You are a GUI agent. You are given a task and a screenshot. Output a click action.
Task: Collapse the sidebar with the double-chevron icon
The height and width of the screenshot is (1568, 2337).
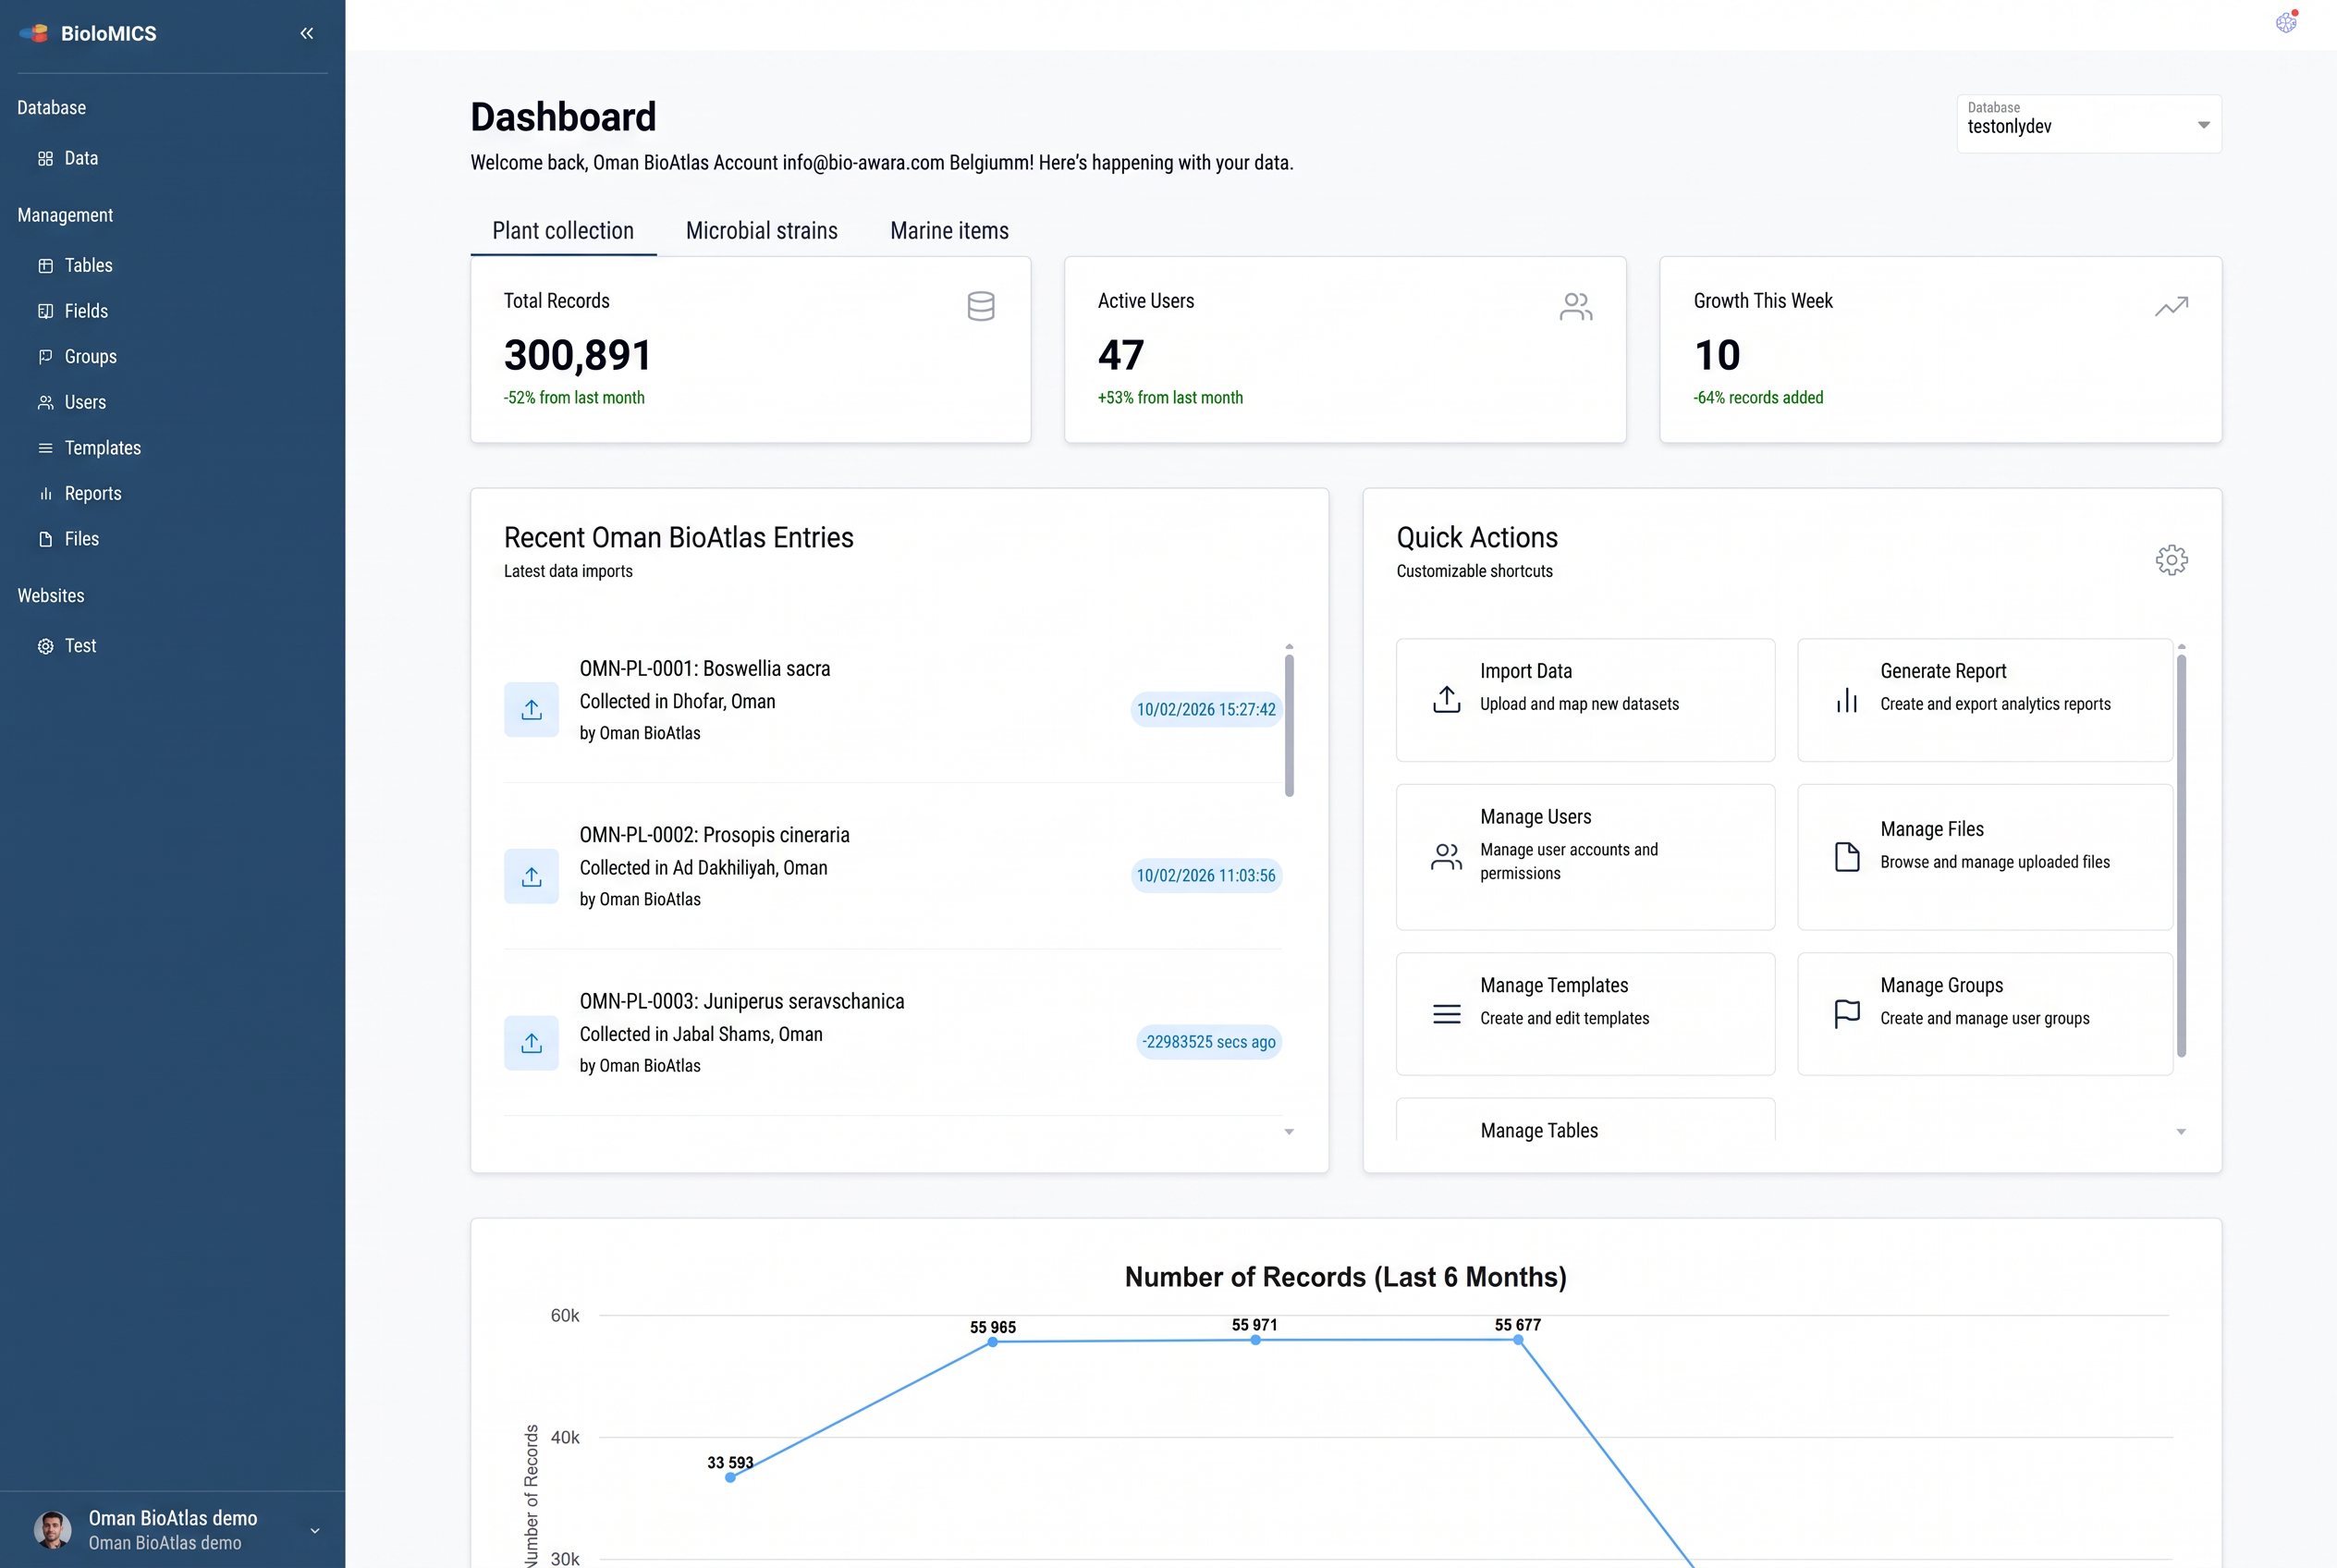(x=307, y=33)
